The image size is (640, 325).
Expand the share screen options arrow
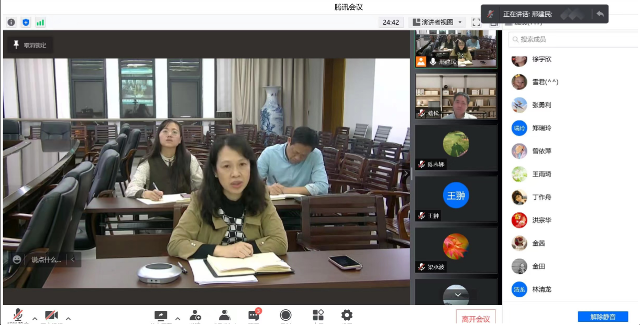[178, 318]
